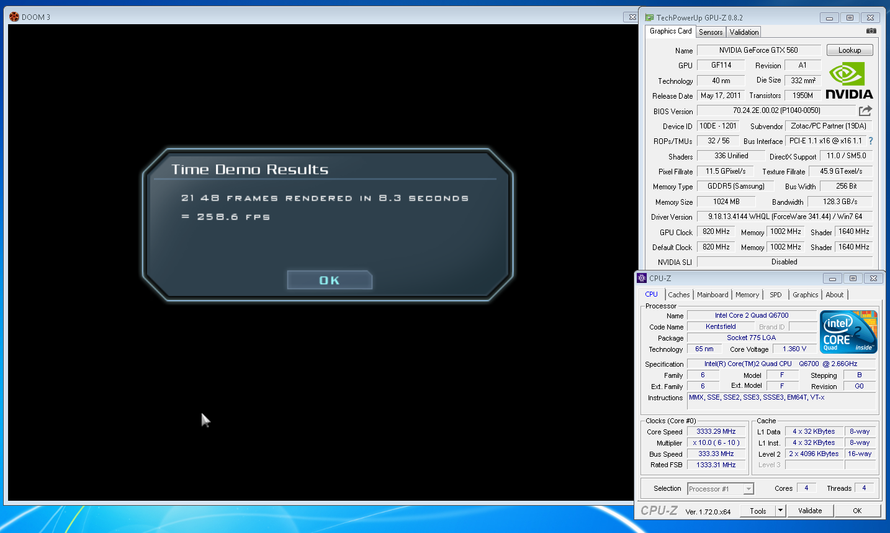Click the Memory Size value 1024 MB
Image resolution: width=890 pixels, height=533 pixels.
726,202
